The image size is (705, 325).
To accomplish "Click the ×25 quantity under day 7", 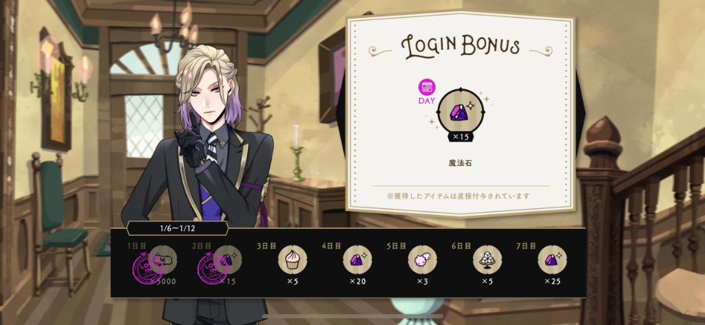I will coord(552,282).
